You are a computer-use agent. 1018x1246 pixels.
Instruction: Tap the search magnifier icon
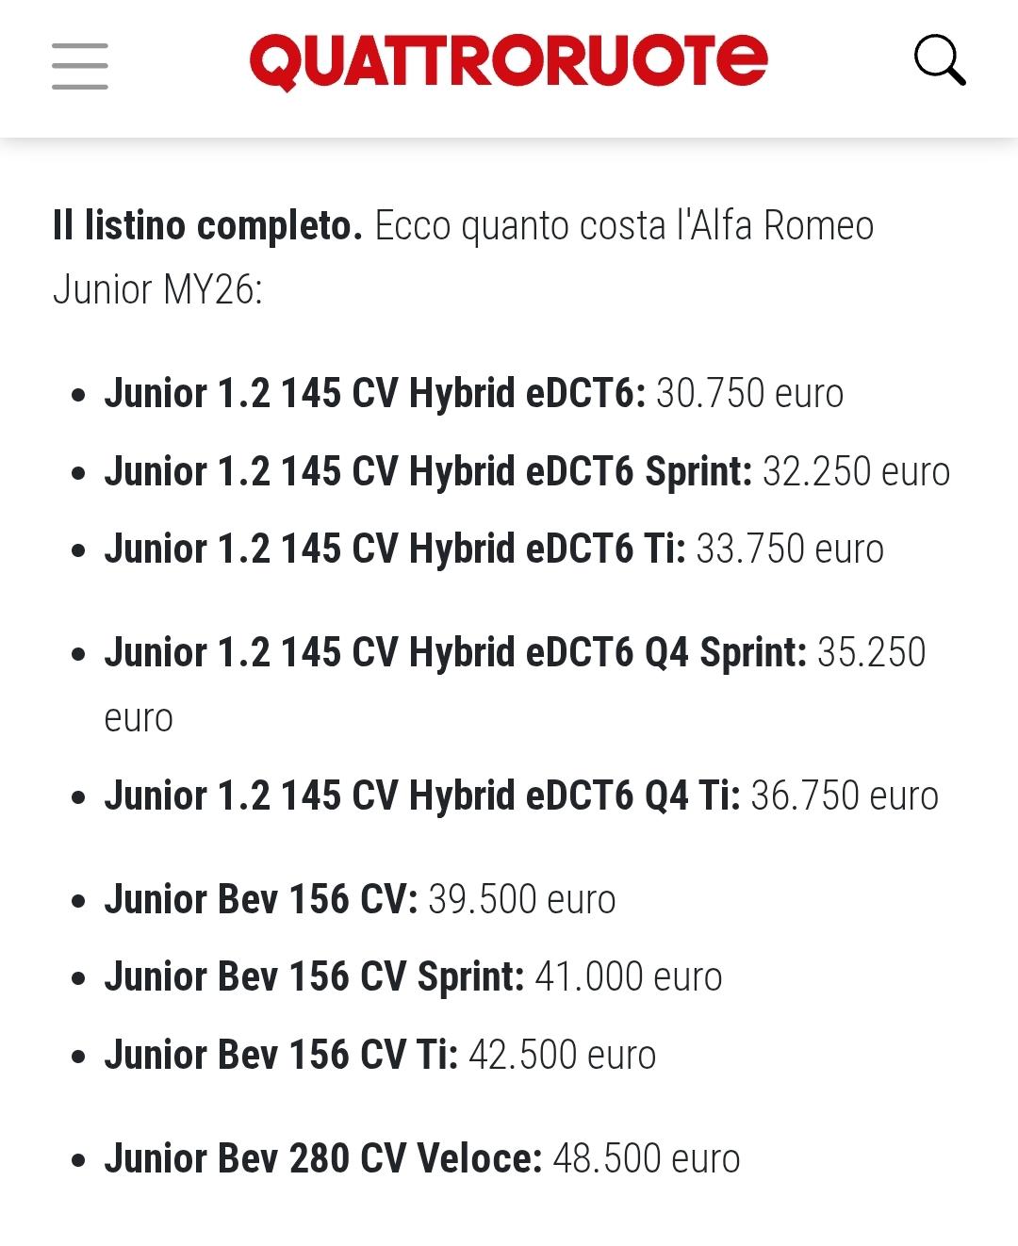pos(940,61)
